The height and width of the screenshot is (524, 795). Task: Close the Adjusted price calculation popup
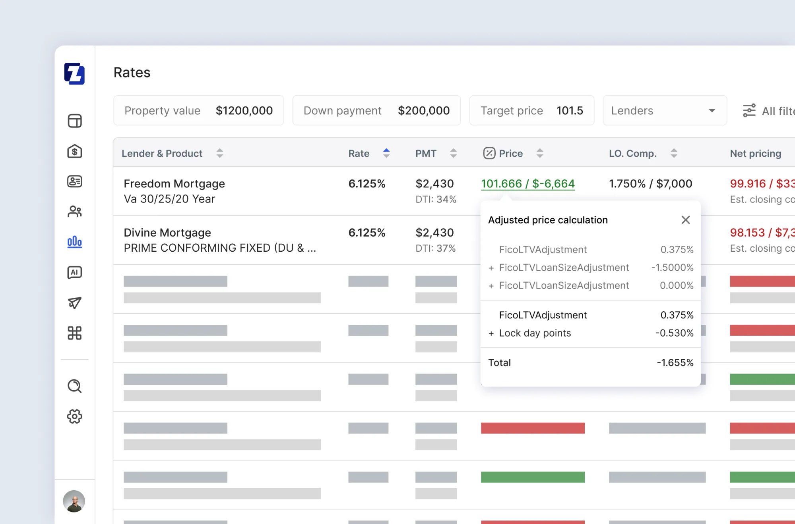coord(685,220)
